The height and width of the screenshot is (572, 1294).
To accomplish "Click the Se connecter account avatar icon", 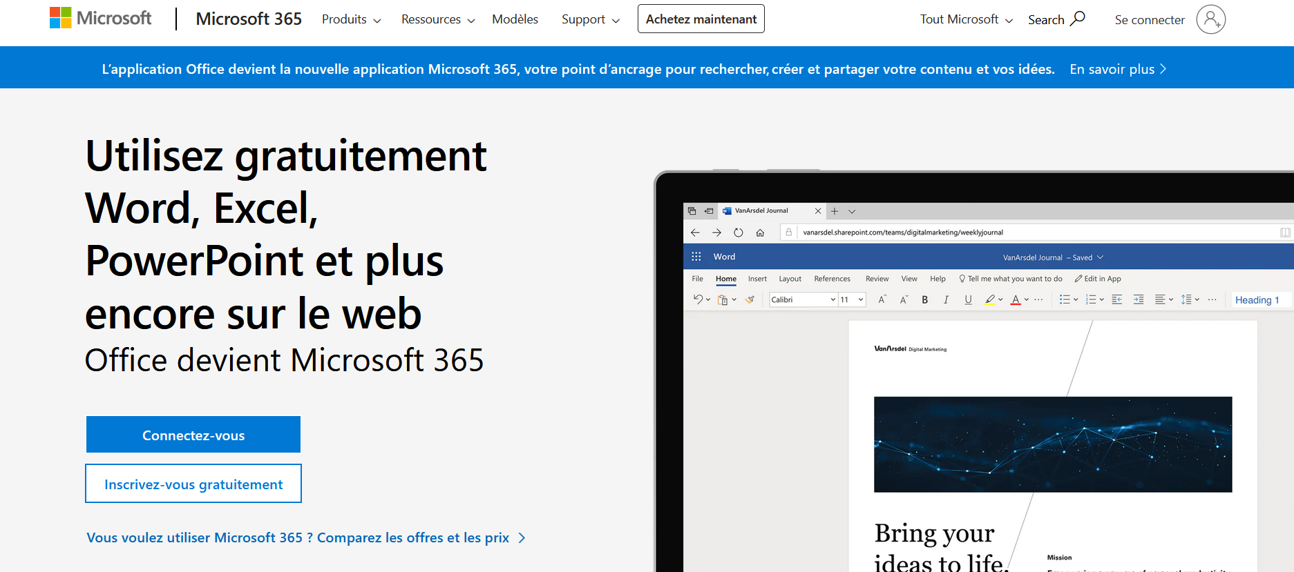I will pyautogui.click(x=1210, y=19).
